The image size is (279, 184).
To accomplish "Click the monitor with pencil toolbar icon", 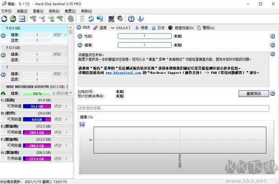I will pyautogui.click(x=111, y=19).
